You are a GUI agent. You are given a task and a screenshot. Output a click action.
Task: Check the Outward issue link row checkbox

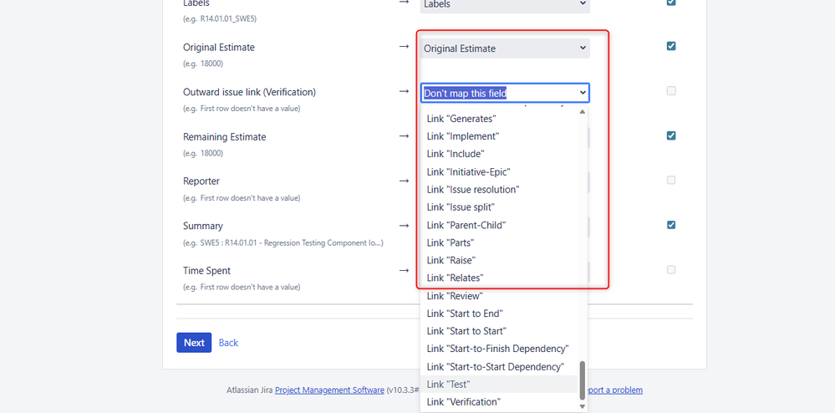671,90
